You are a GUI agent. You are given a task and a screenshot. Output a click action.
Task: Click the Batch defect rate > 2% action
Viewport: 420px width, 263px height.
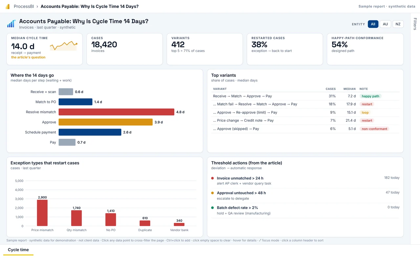(x=305, y=210)
